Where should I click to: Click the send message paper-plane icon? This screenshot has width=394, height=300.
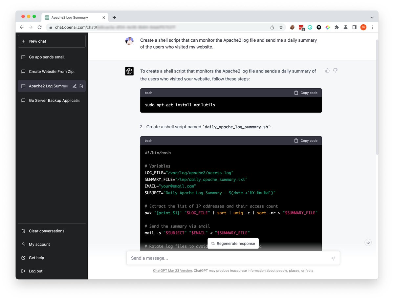[x=333, y=259]
